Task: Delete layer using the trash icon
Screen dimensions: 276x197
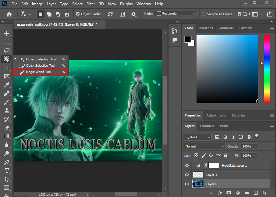Action: point(264,193)
